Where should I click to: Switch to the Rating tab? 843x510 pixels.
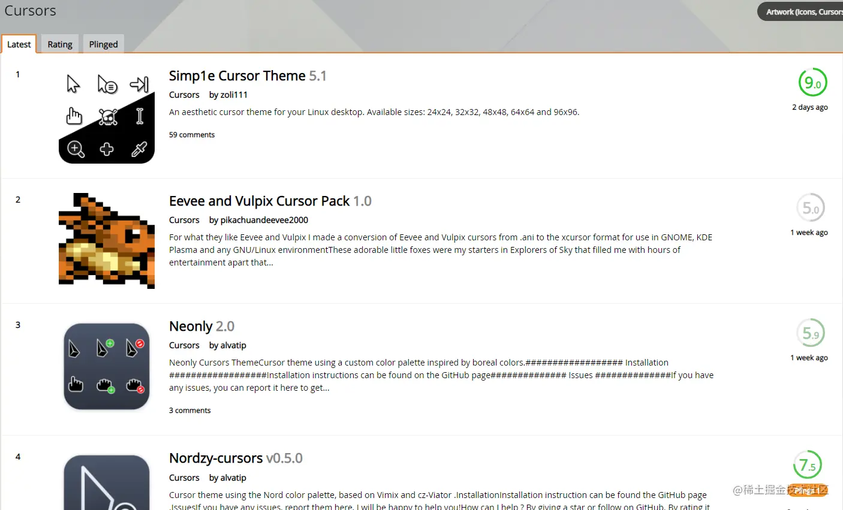point(60,44)
